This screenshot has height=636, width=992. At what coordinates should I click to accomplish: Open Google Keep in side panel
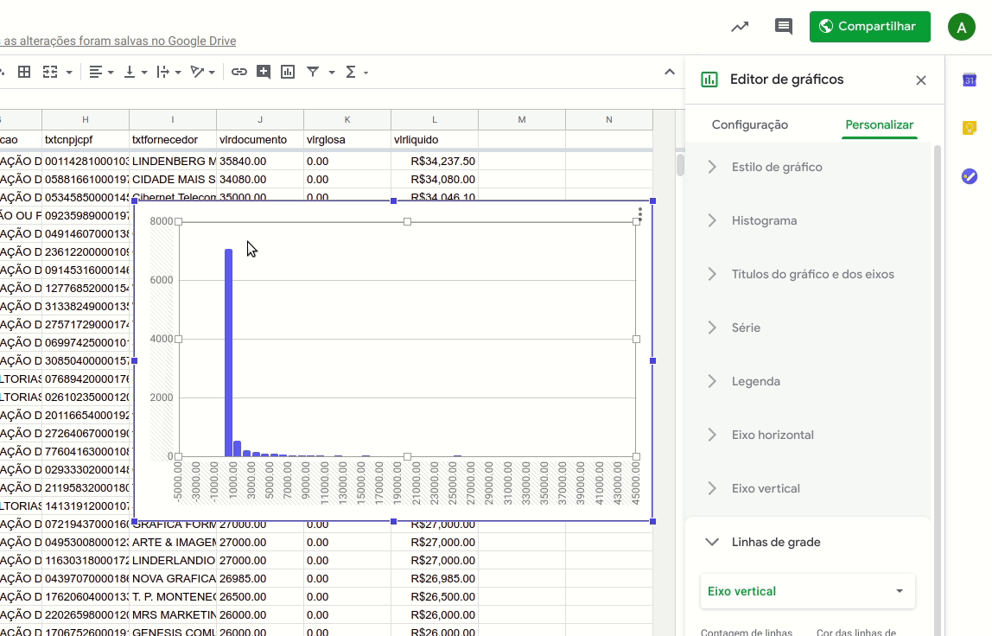(969, 128)
